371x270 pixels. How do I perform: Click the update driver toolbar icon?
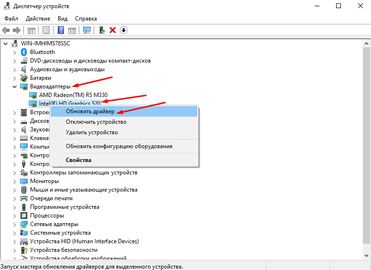102,30
